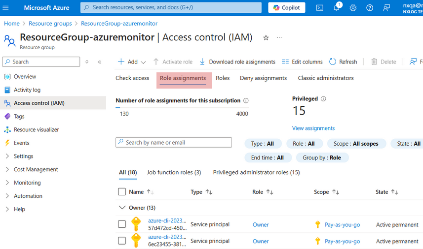This screenshot has width=423, height=249.
Task: Switch to the Deny assignments tab
Action: (263, 78)
